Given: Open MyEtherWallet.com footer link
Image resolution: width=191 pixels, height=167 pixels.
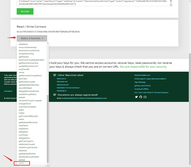Looking at the screenshot, I should tap(142, 75).
